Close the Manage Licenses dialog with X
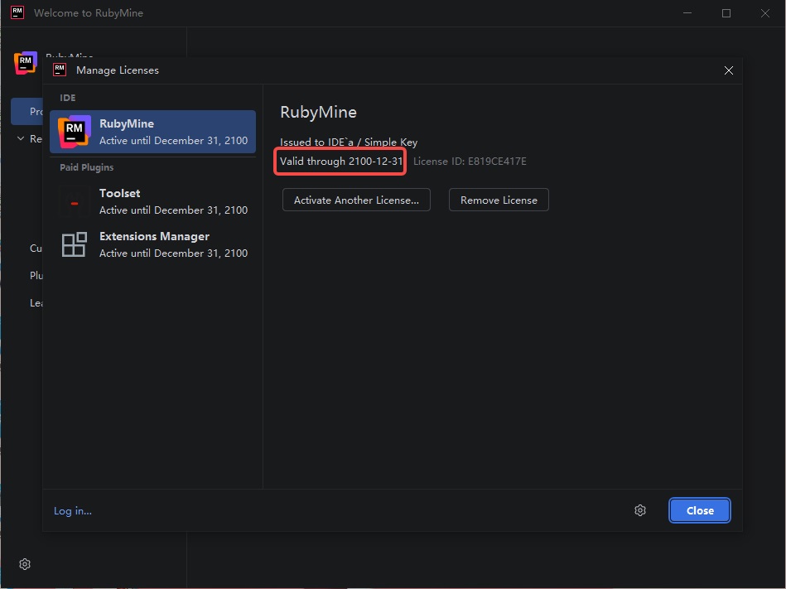The width and height of the screenshot is (786, 589). click(729, 70)
